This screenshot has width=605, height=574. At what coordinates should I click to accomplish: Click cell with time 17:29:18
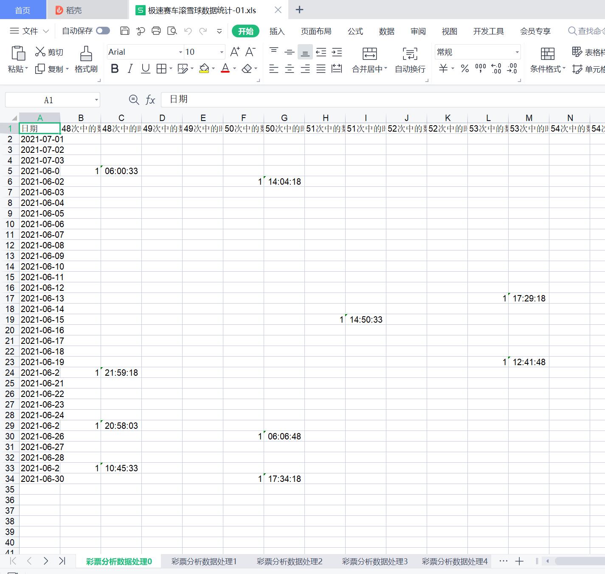pos(529,298)
